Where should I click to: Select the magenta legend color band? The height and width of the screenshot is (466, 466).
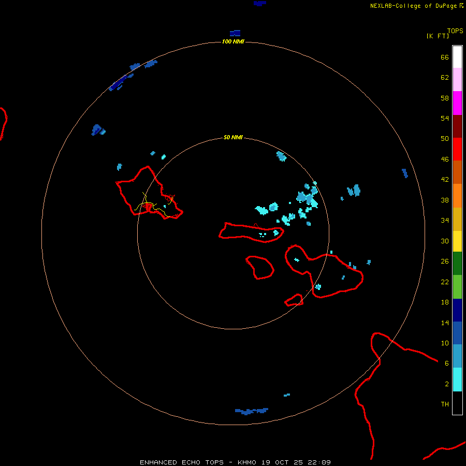pos(457,103)
